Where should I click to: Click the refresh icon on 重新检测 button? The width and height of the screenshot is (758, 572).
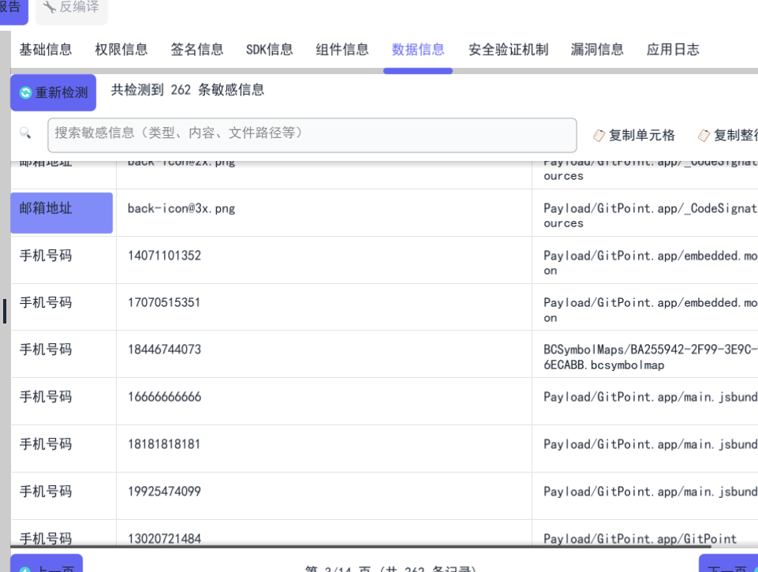(x=24, y=92)
